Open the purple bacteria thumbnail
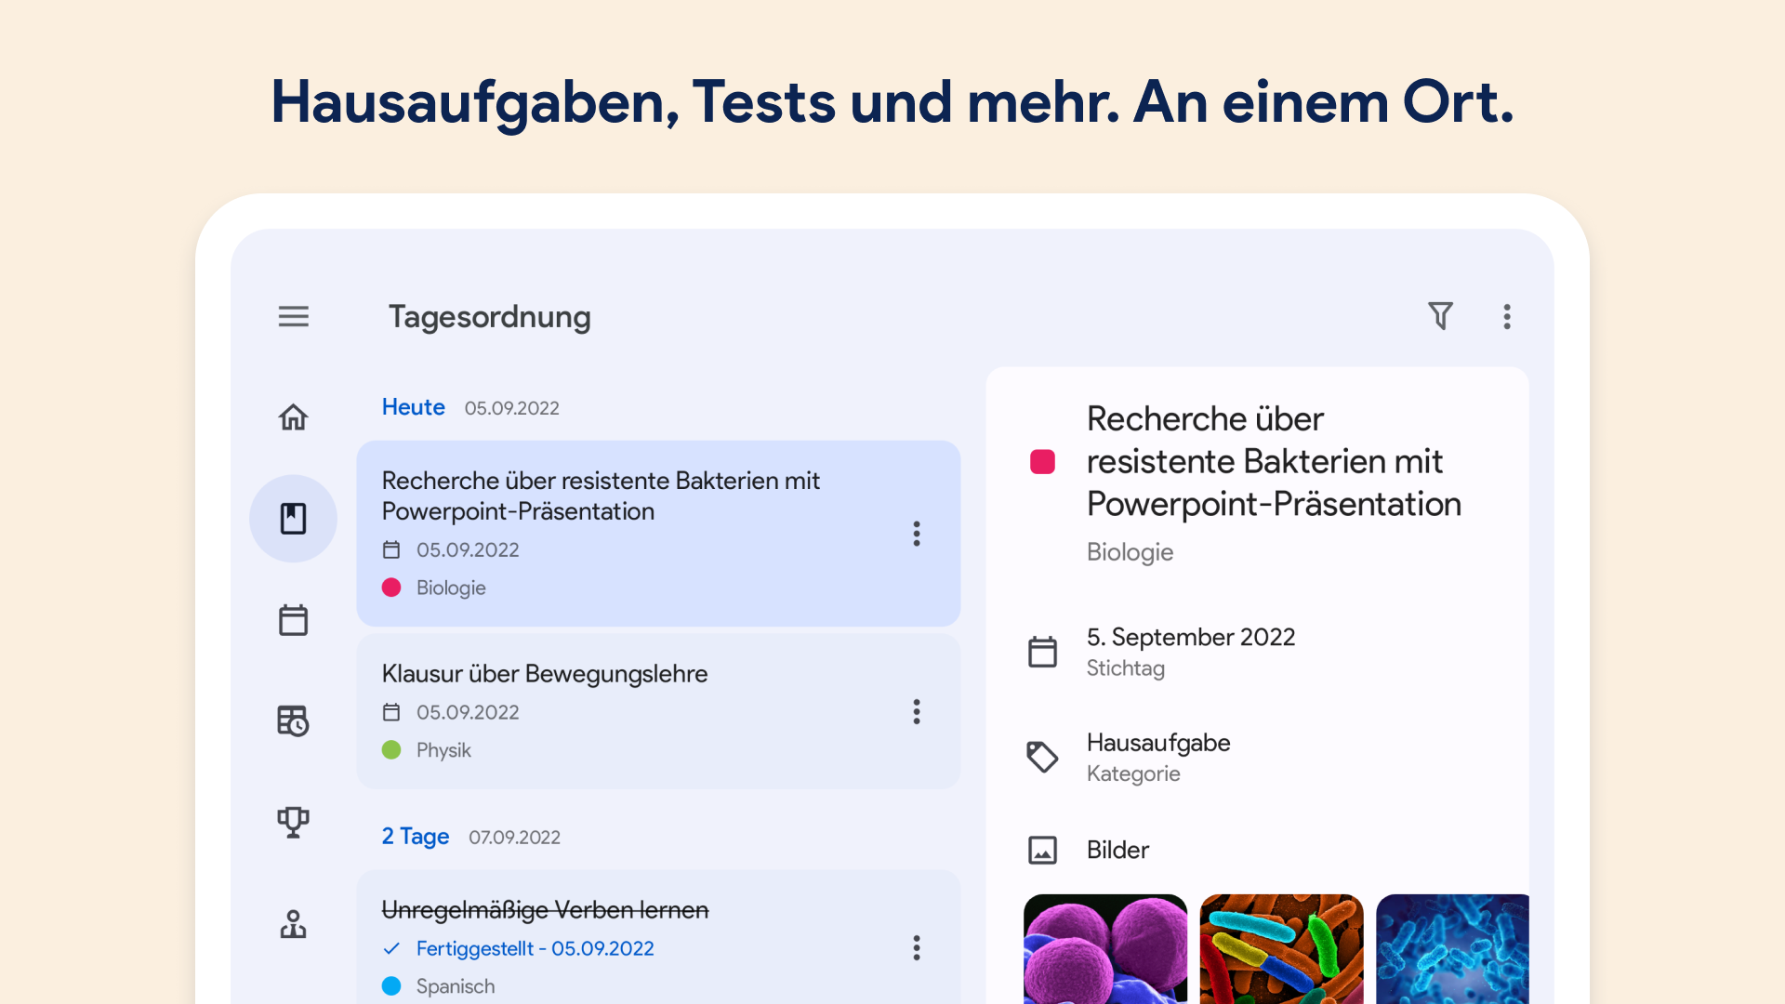Image resolution: width=1785 pixels, height=1004 pixels. tap(1104, 948)
